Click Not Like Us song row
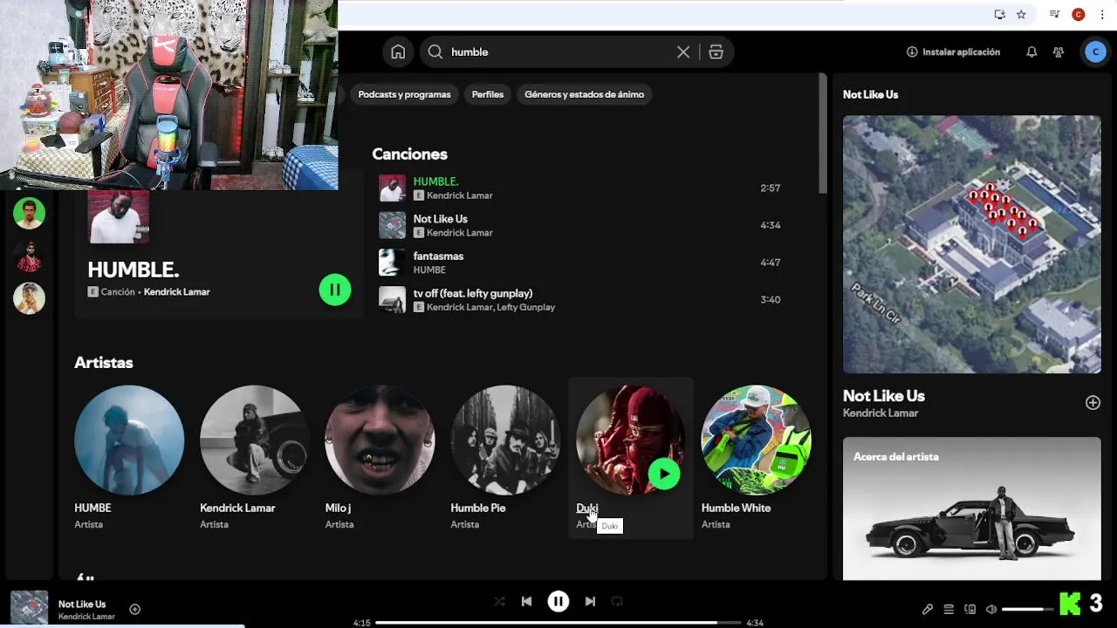1117x628 pixels. tap(580, 225)
